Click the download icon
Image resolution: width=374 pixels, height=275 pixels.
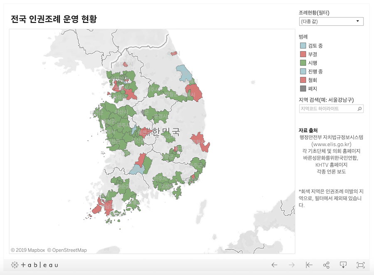343,265
